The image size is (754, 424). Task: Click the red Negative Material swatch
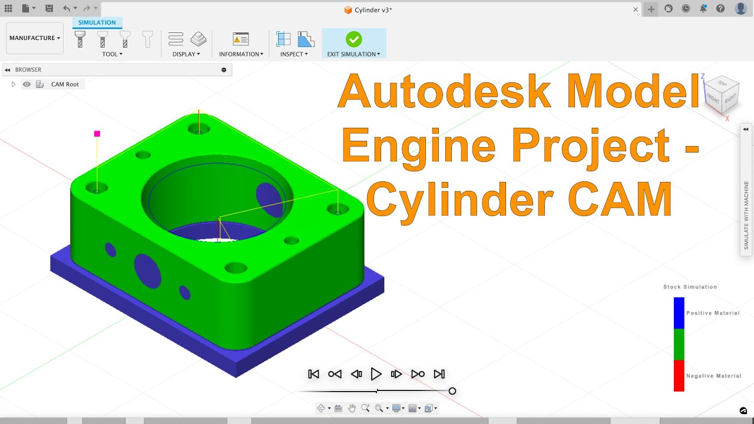click(679, 376)
